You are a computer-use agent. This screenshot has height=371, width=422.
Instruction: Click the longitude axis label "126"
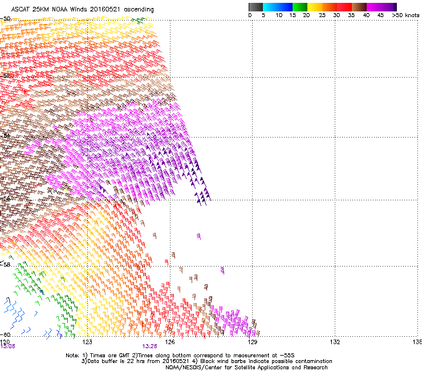point(170,342)
